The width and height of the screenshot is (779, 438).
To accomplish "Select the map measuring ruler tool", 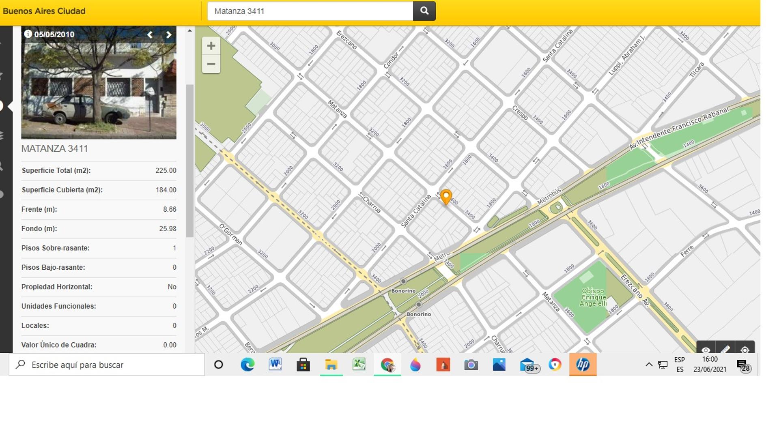I will click(725, 349).
